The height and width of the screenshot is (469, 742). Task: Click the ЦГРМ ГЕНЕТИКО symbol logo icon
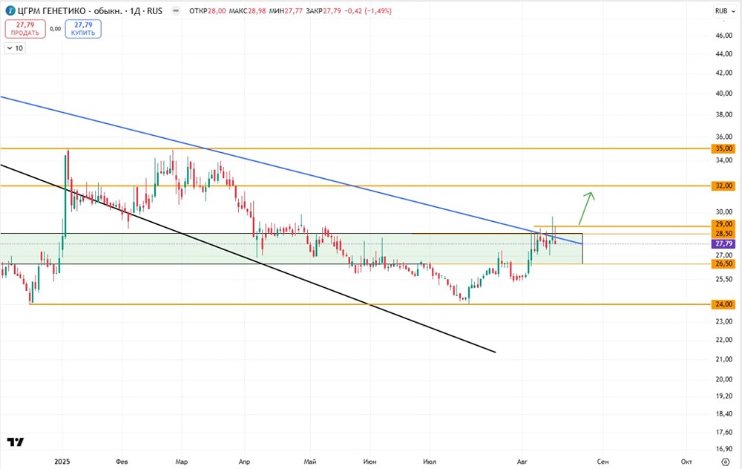click(x=10, y=10)
